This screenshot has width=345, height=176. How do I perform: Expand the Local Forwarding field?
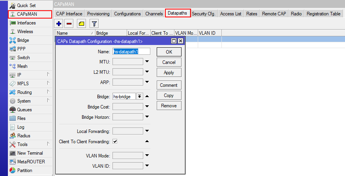147,131
